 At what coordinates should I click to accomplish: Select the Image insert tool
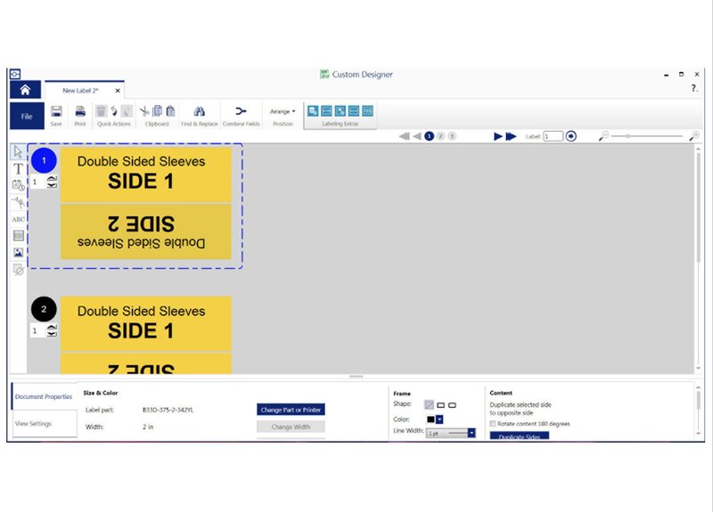point(18,253)
